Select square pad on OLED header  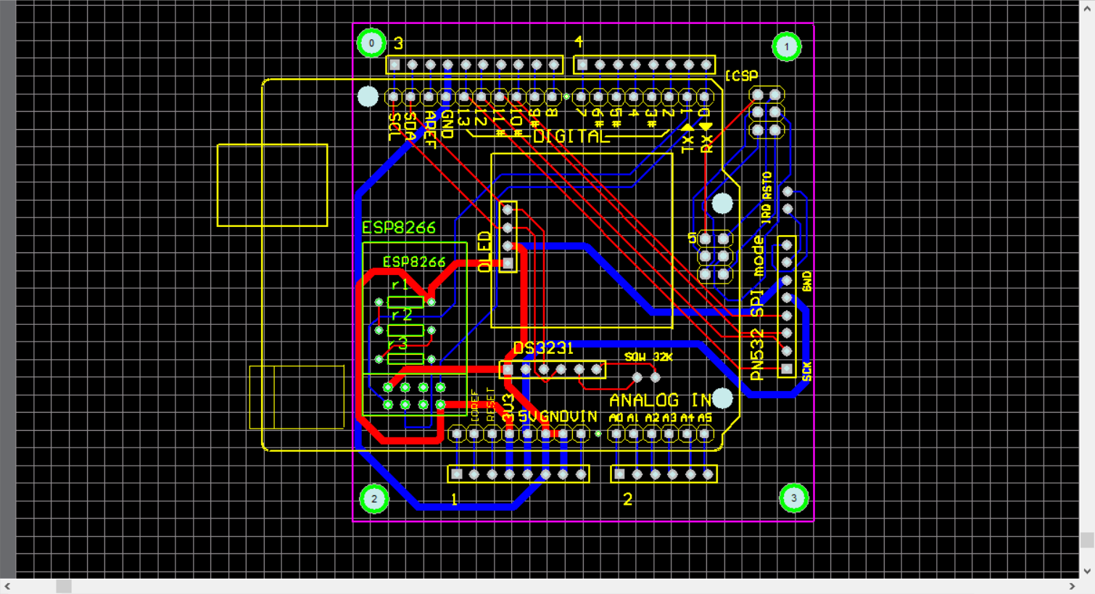508,263
